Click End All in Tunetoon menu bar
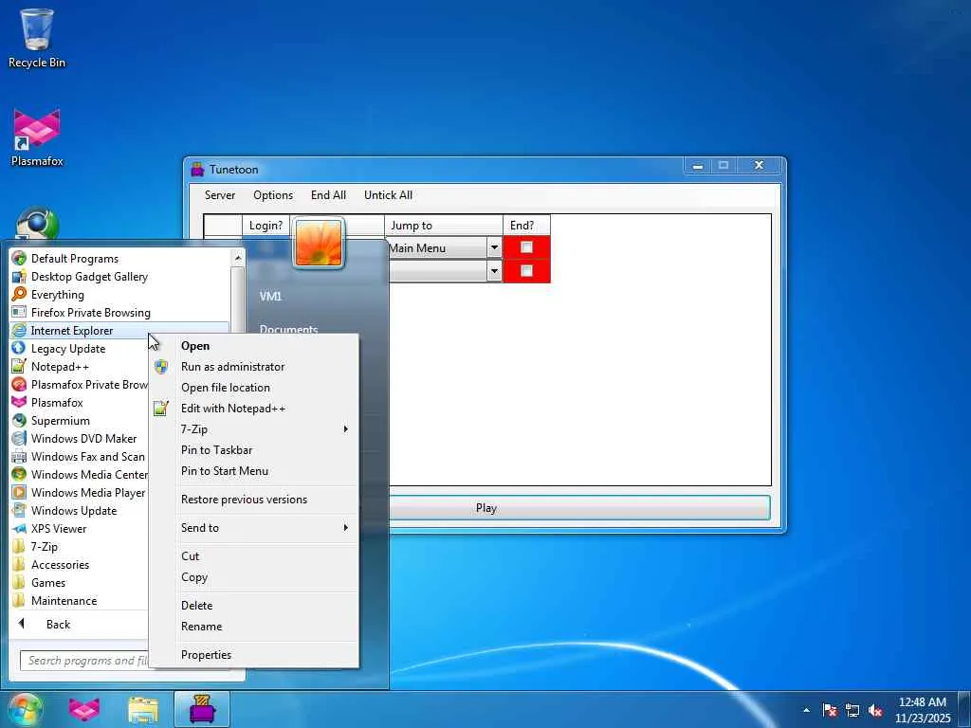The width and height of the screenshot is (971, 728). [x=328, y=195]
